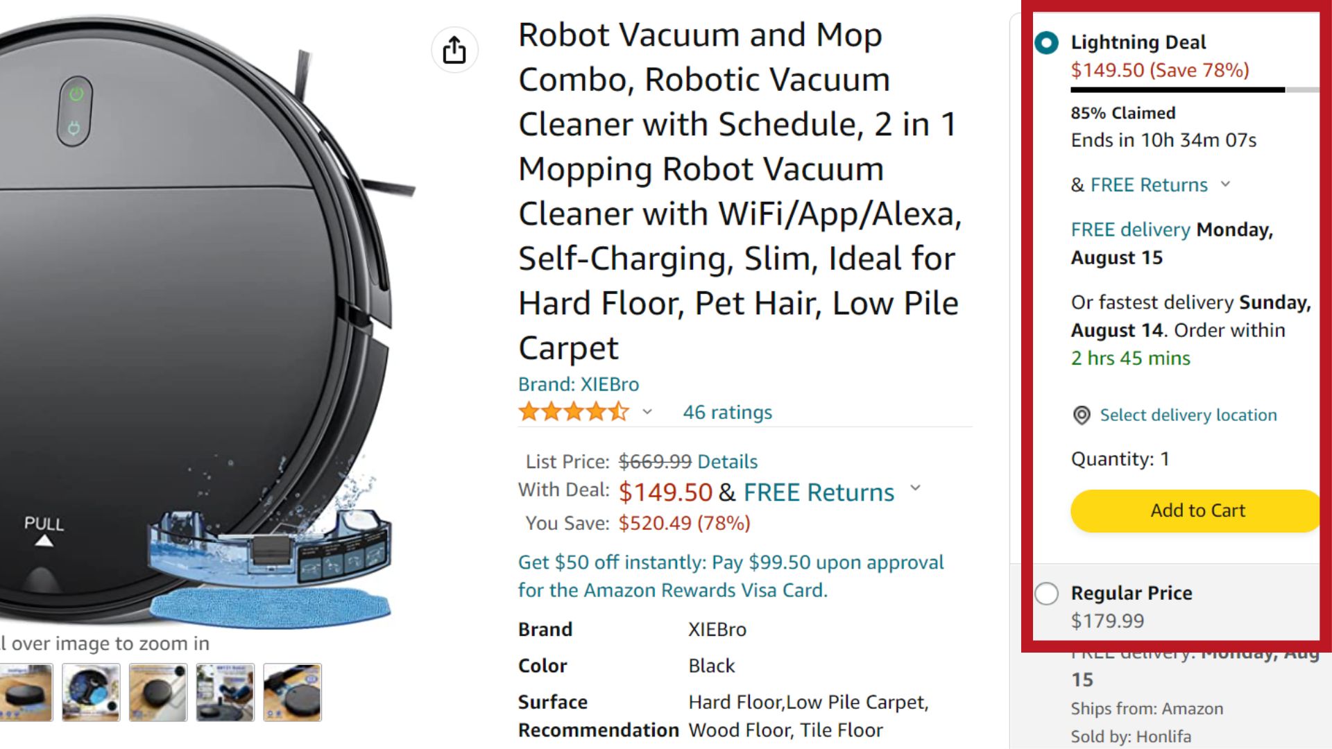
Task: Open thumbnail of woman relaxing in chair
Action: 225,692
